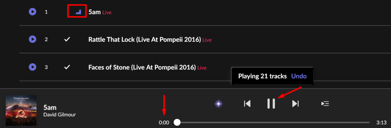Undo playing 21 tracks
The image size is (391, 128).
pos(299,76)
